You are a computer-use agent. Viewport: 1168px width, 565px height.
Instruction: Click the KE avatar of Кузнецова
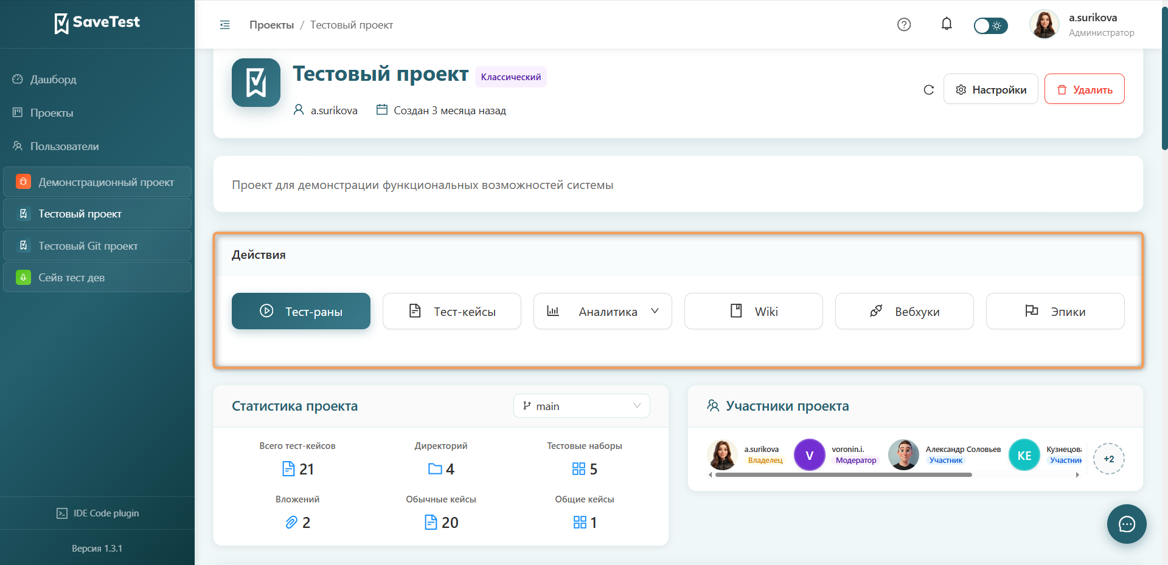[x=1024, y=455]
